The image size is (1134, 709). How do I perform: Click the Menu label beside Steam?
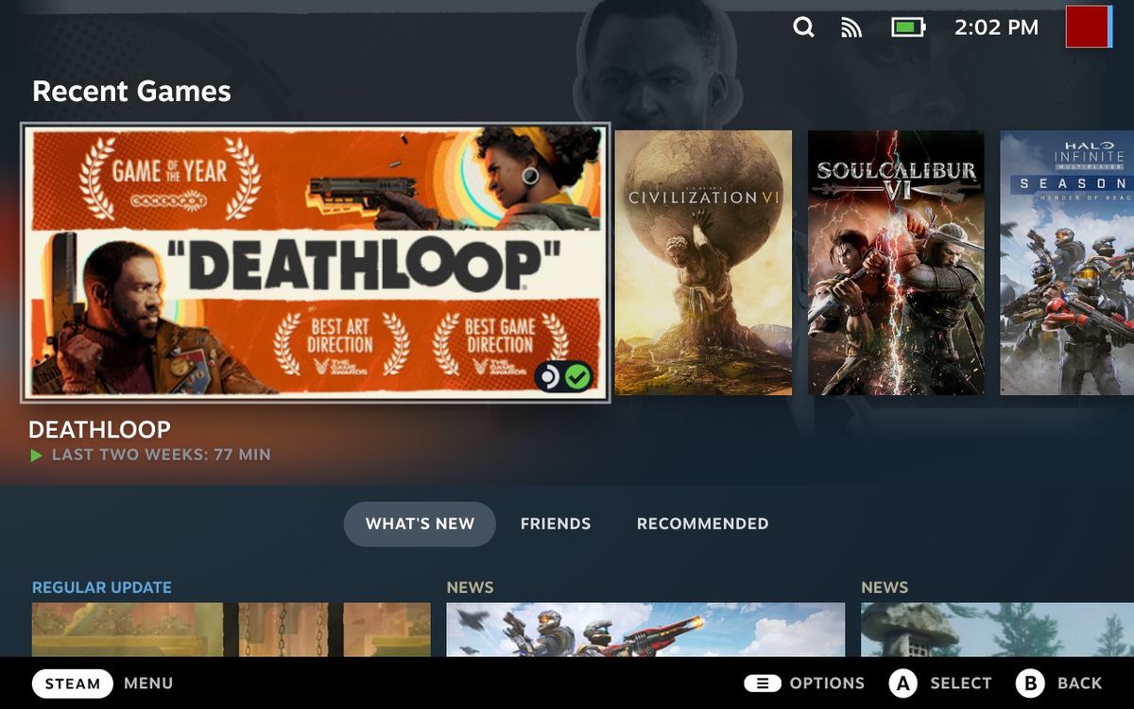[148, 683]
